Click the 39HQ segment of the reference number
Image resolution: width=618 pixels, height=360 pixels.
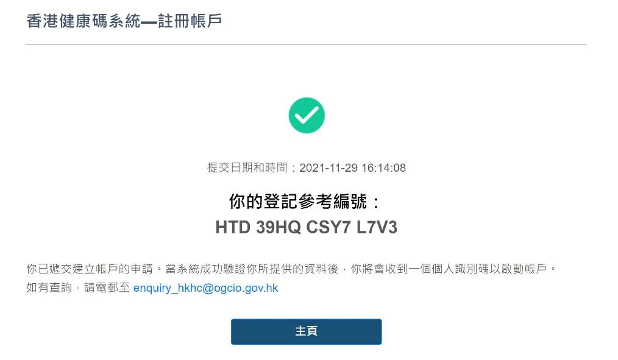pyautogui.click(x=279, y=227)
